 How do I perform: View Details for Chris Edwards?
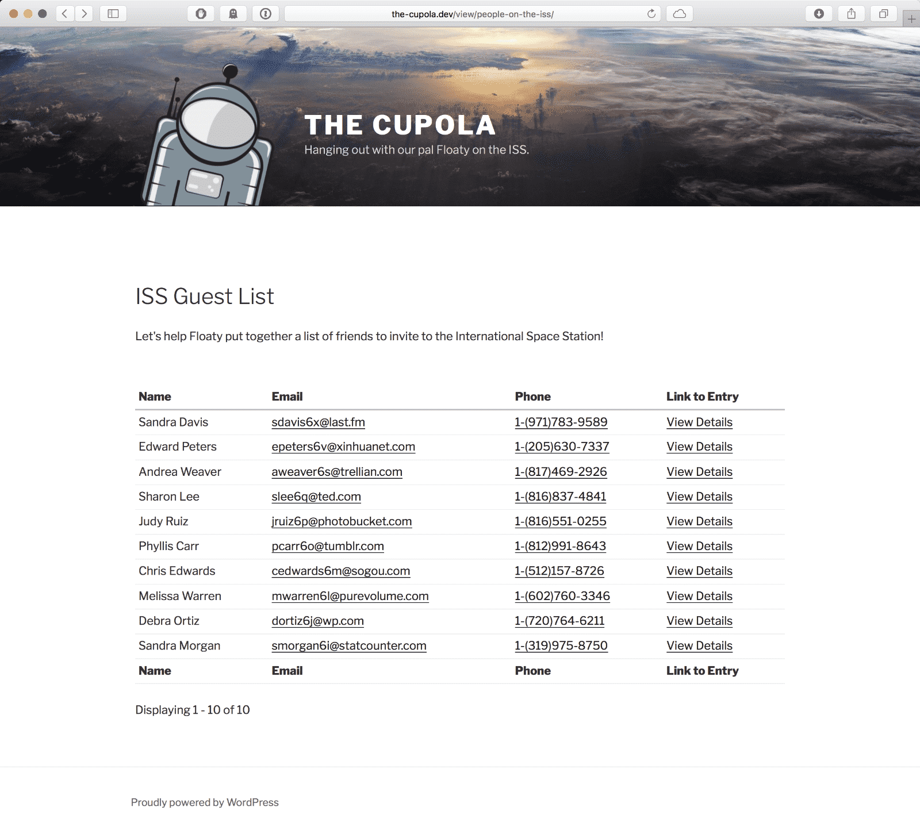click(699, 571)
